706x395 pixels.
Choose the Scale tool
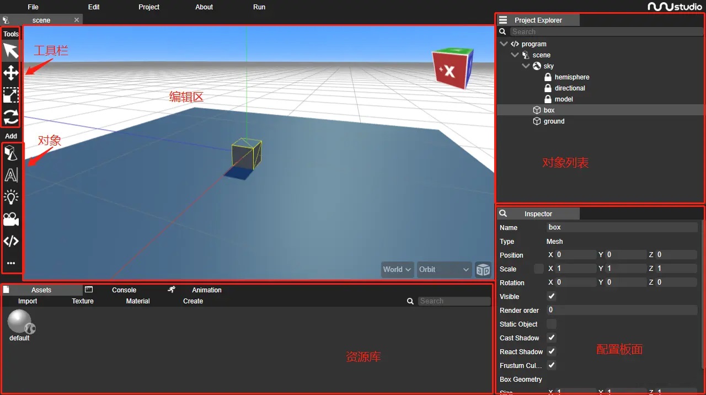[11, 95]
